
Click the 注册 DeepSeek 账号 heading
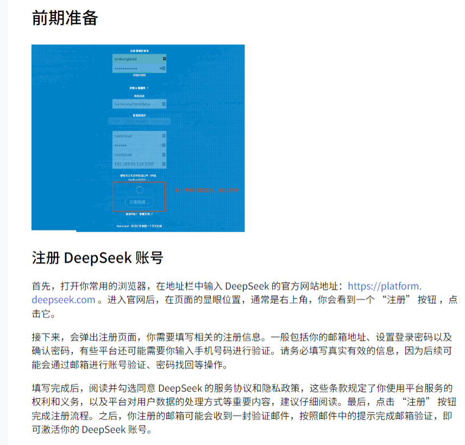[98, 257]
